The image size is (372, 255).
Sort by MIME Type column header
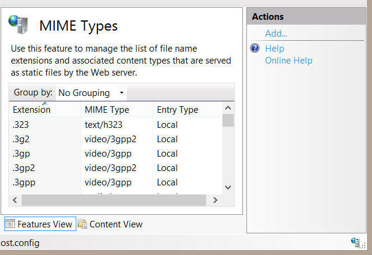pos(107,110)
